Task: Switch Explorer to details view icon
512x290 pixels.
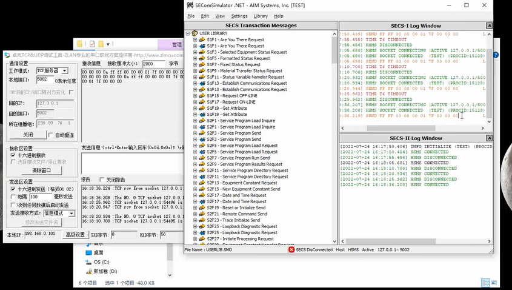Action: (485, 283)
